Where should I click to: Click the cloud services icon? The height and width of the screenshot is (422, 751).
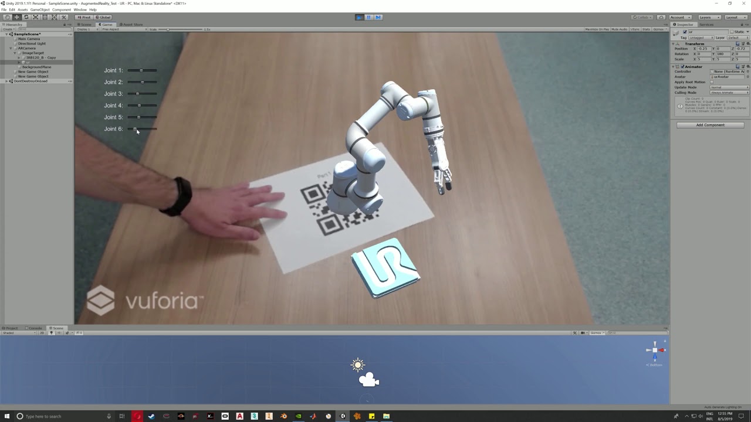pyautogui.click(x=661, y=17)
